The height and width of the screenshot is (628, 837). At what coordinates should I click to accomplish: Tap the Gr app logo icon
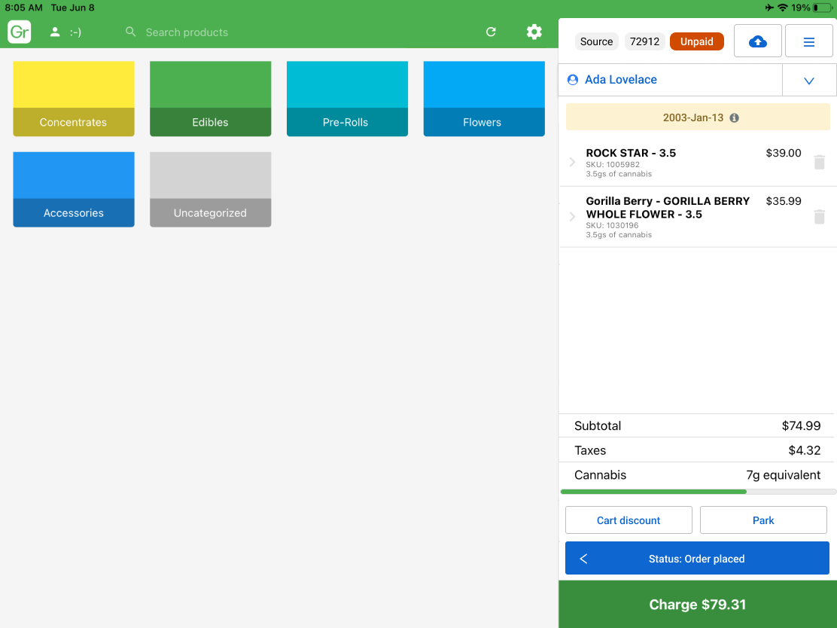[20, 32]
